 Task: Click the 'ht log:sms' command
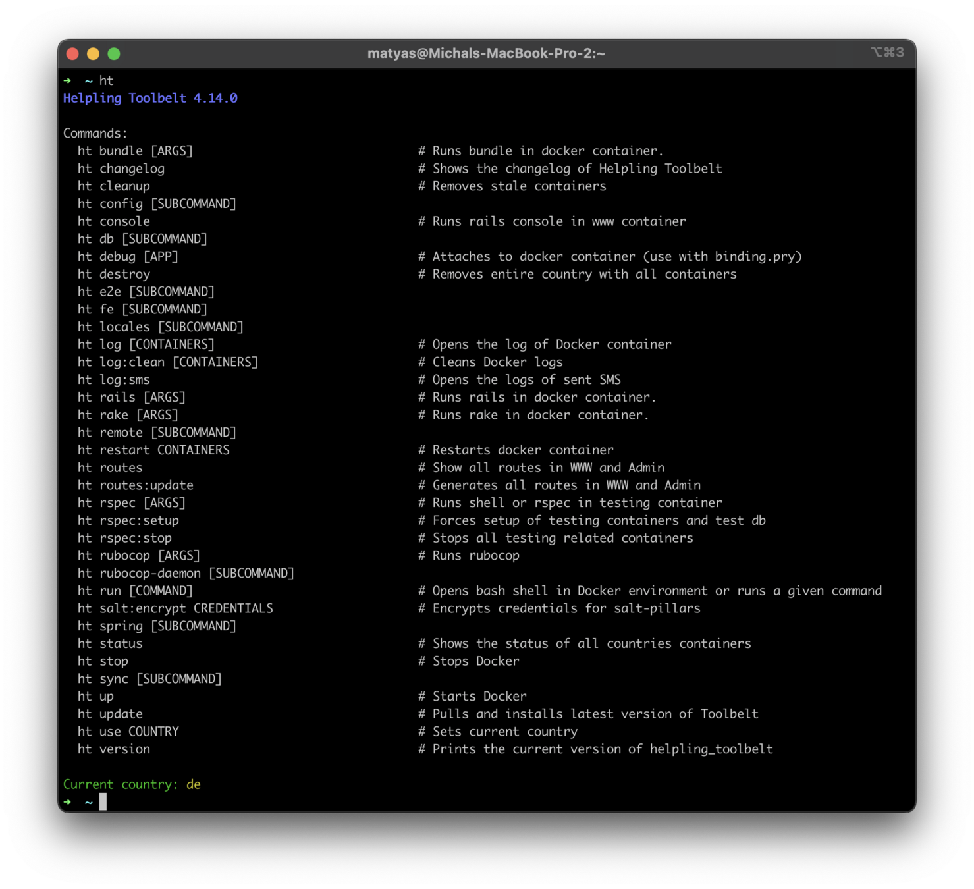tap(114, 380)
